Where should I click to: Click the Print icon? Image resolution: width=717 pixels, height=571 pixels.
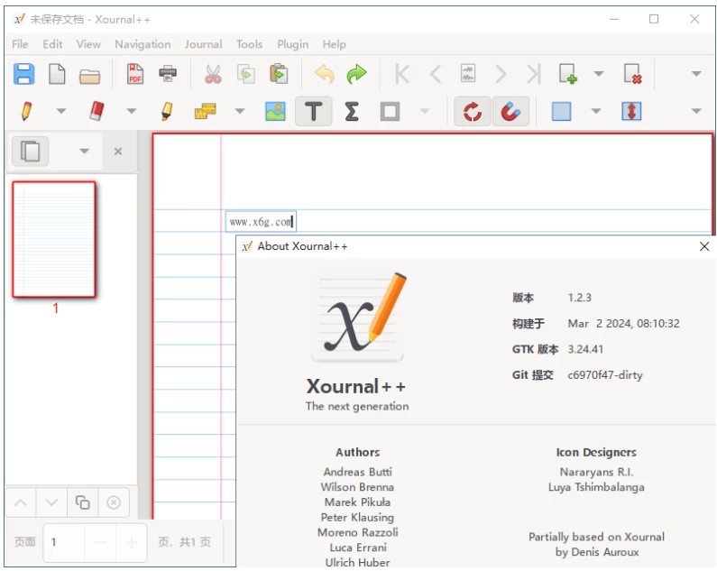point(169,74)
